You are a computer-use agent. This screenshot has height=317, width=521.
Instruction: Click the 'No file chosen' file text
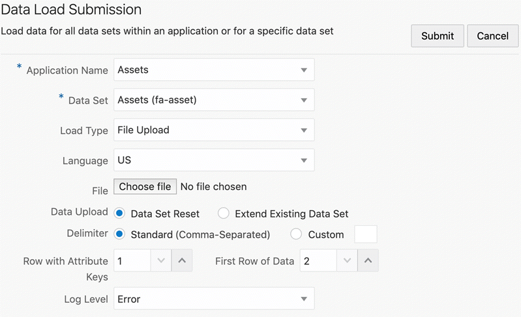213,187
